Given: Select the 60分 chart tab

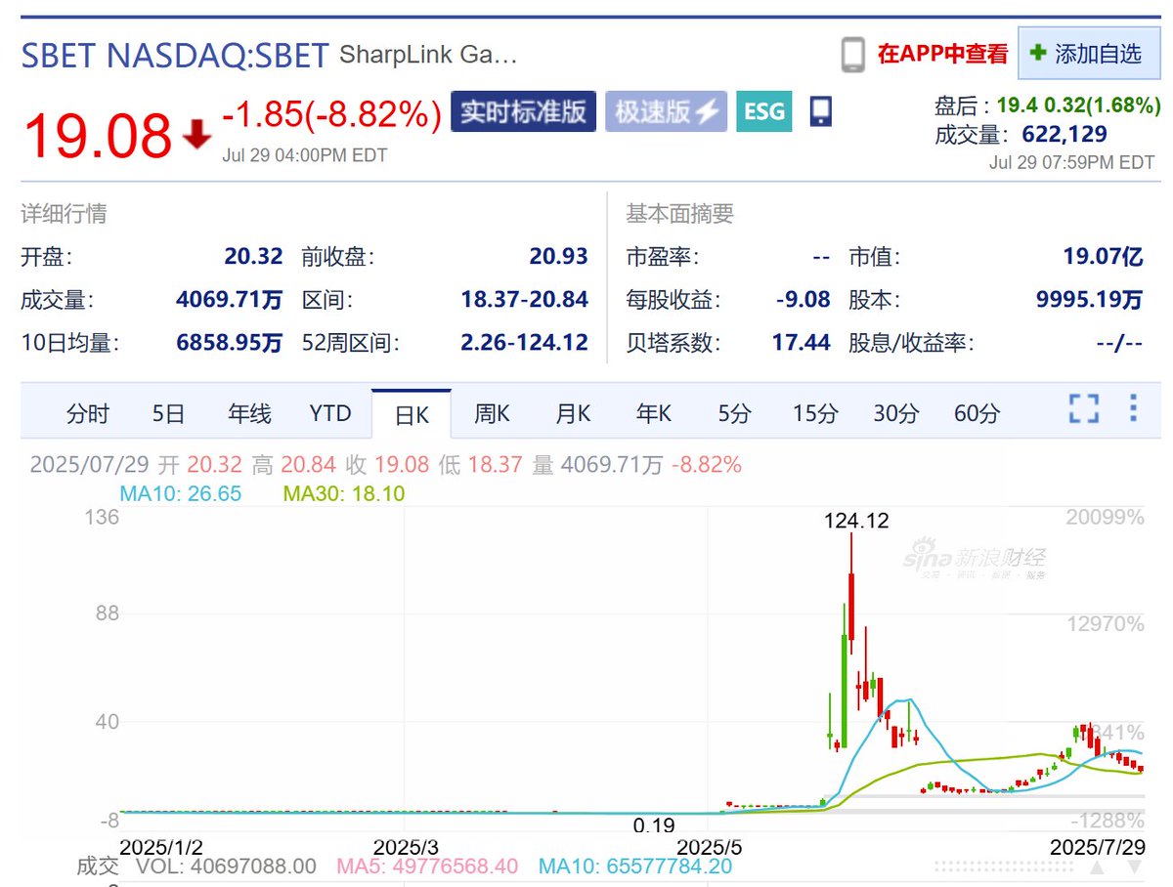Looking at the screenshot, I should 977,414.
